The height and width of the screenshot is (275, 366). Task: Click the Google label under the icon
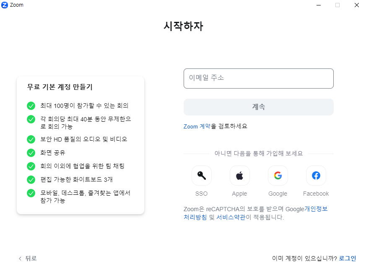[278, 194]
